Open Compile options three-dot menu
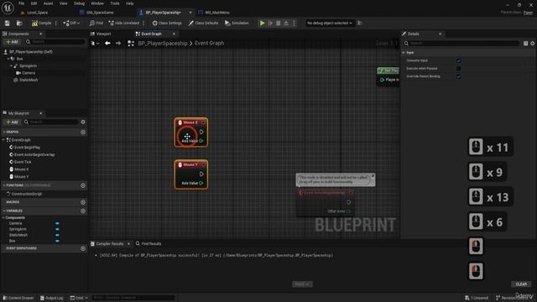Viewport: 537px width, 302px height. (56, 23)
